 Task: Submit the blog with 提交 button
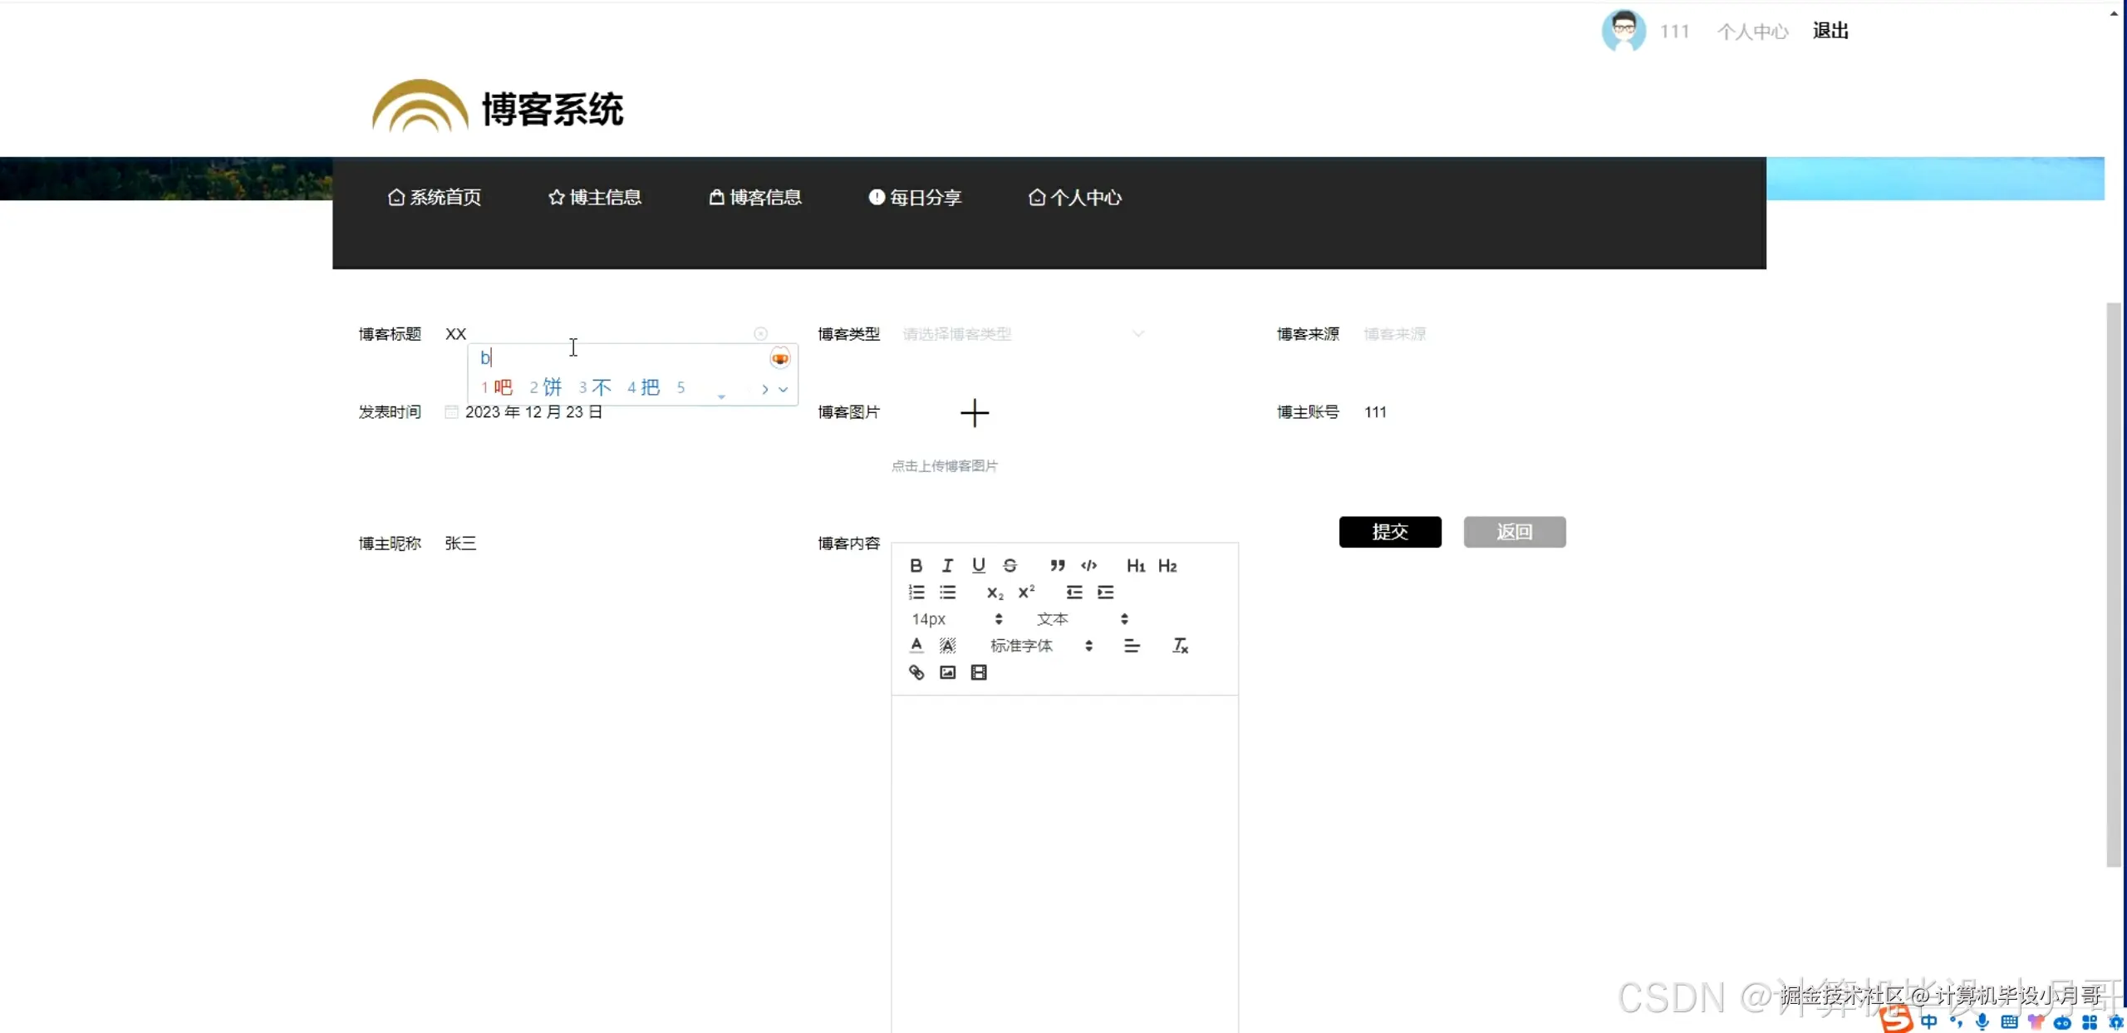tap(1390, 532)
